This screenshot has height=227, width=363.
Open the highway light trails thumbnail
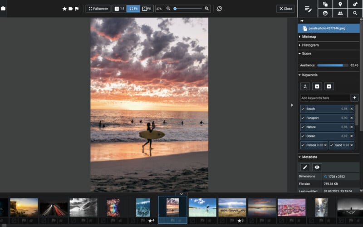(54, 207)
